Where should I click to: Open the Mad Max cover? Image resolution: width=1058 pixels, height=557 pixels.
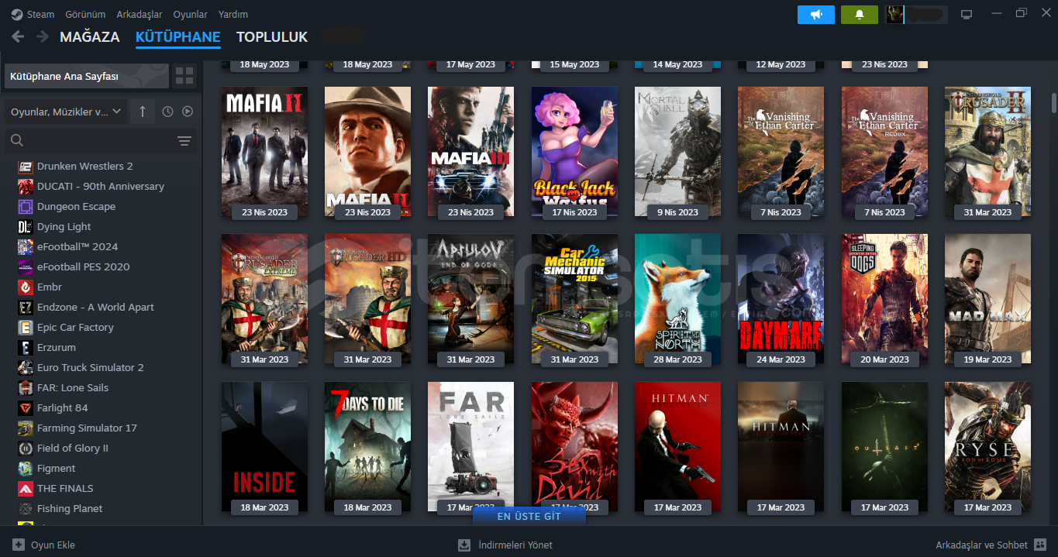point(987,299)
